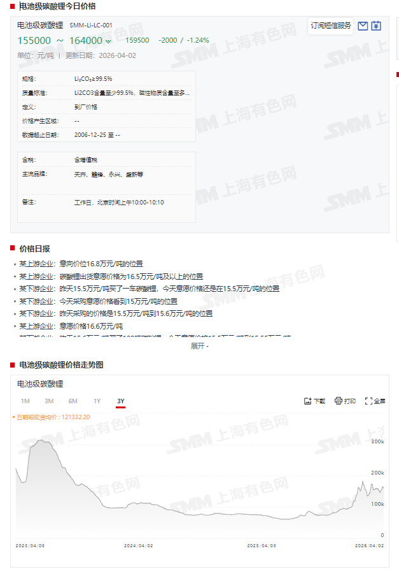Click the 价格日报 section heading
This screenshot has height=574, width=399.
(34, 249)
